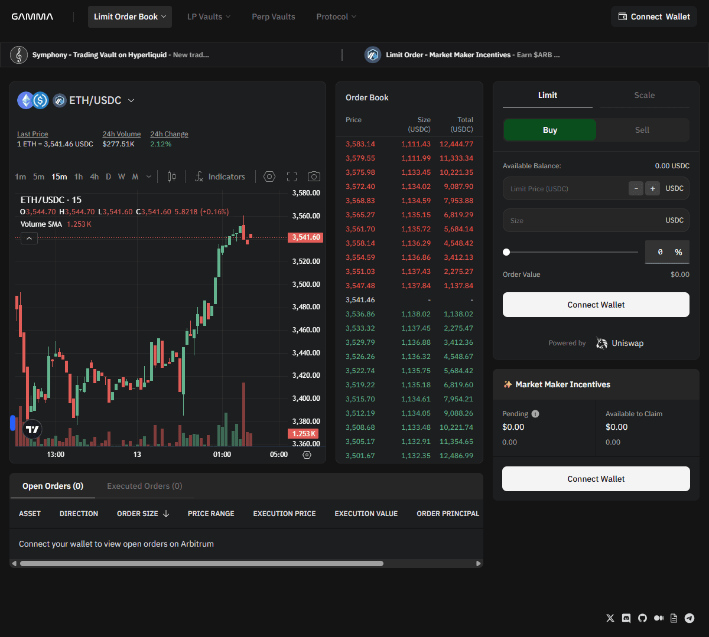The image size is (709, 637).
Task: Change candlestick chart style
Action: point(171,176)
